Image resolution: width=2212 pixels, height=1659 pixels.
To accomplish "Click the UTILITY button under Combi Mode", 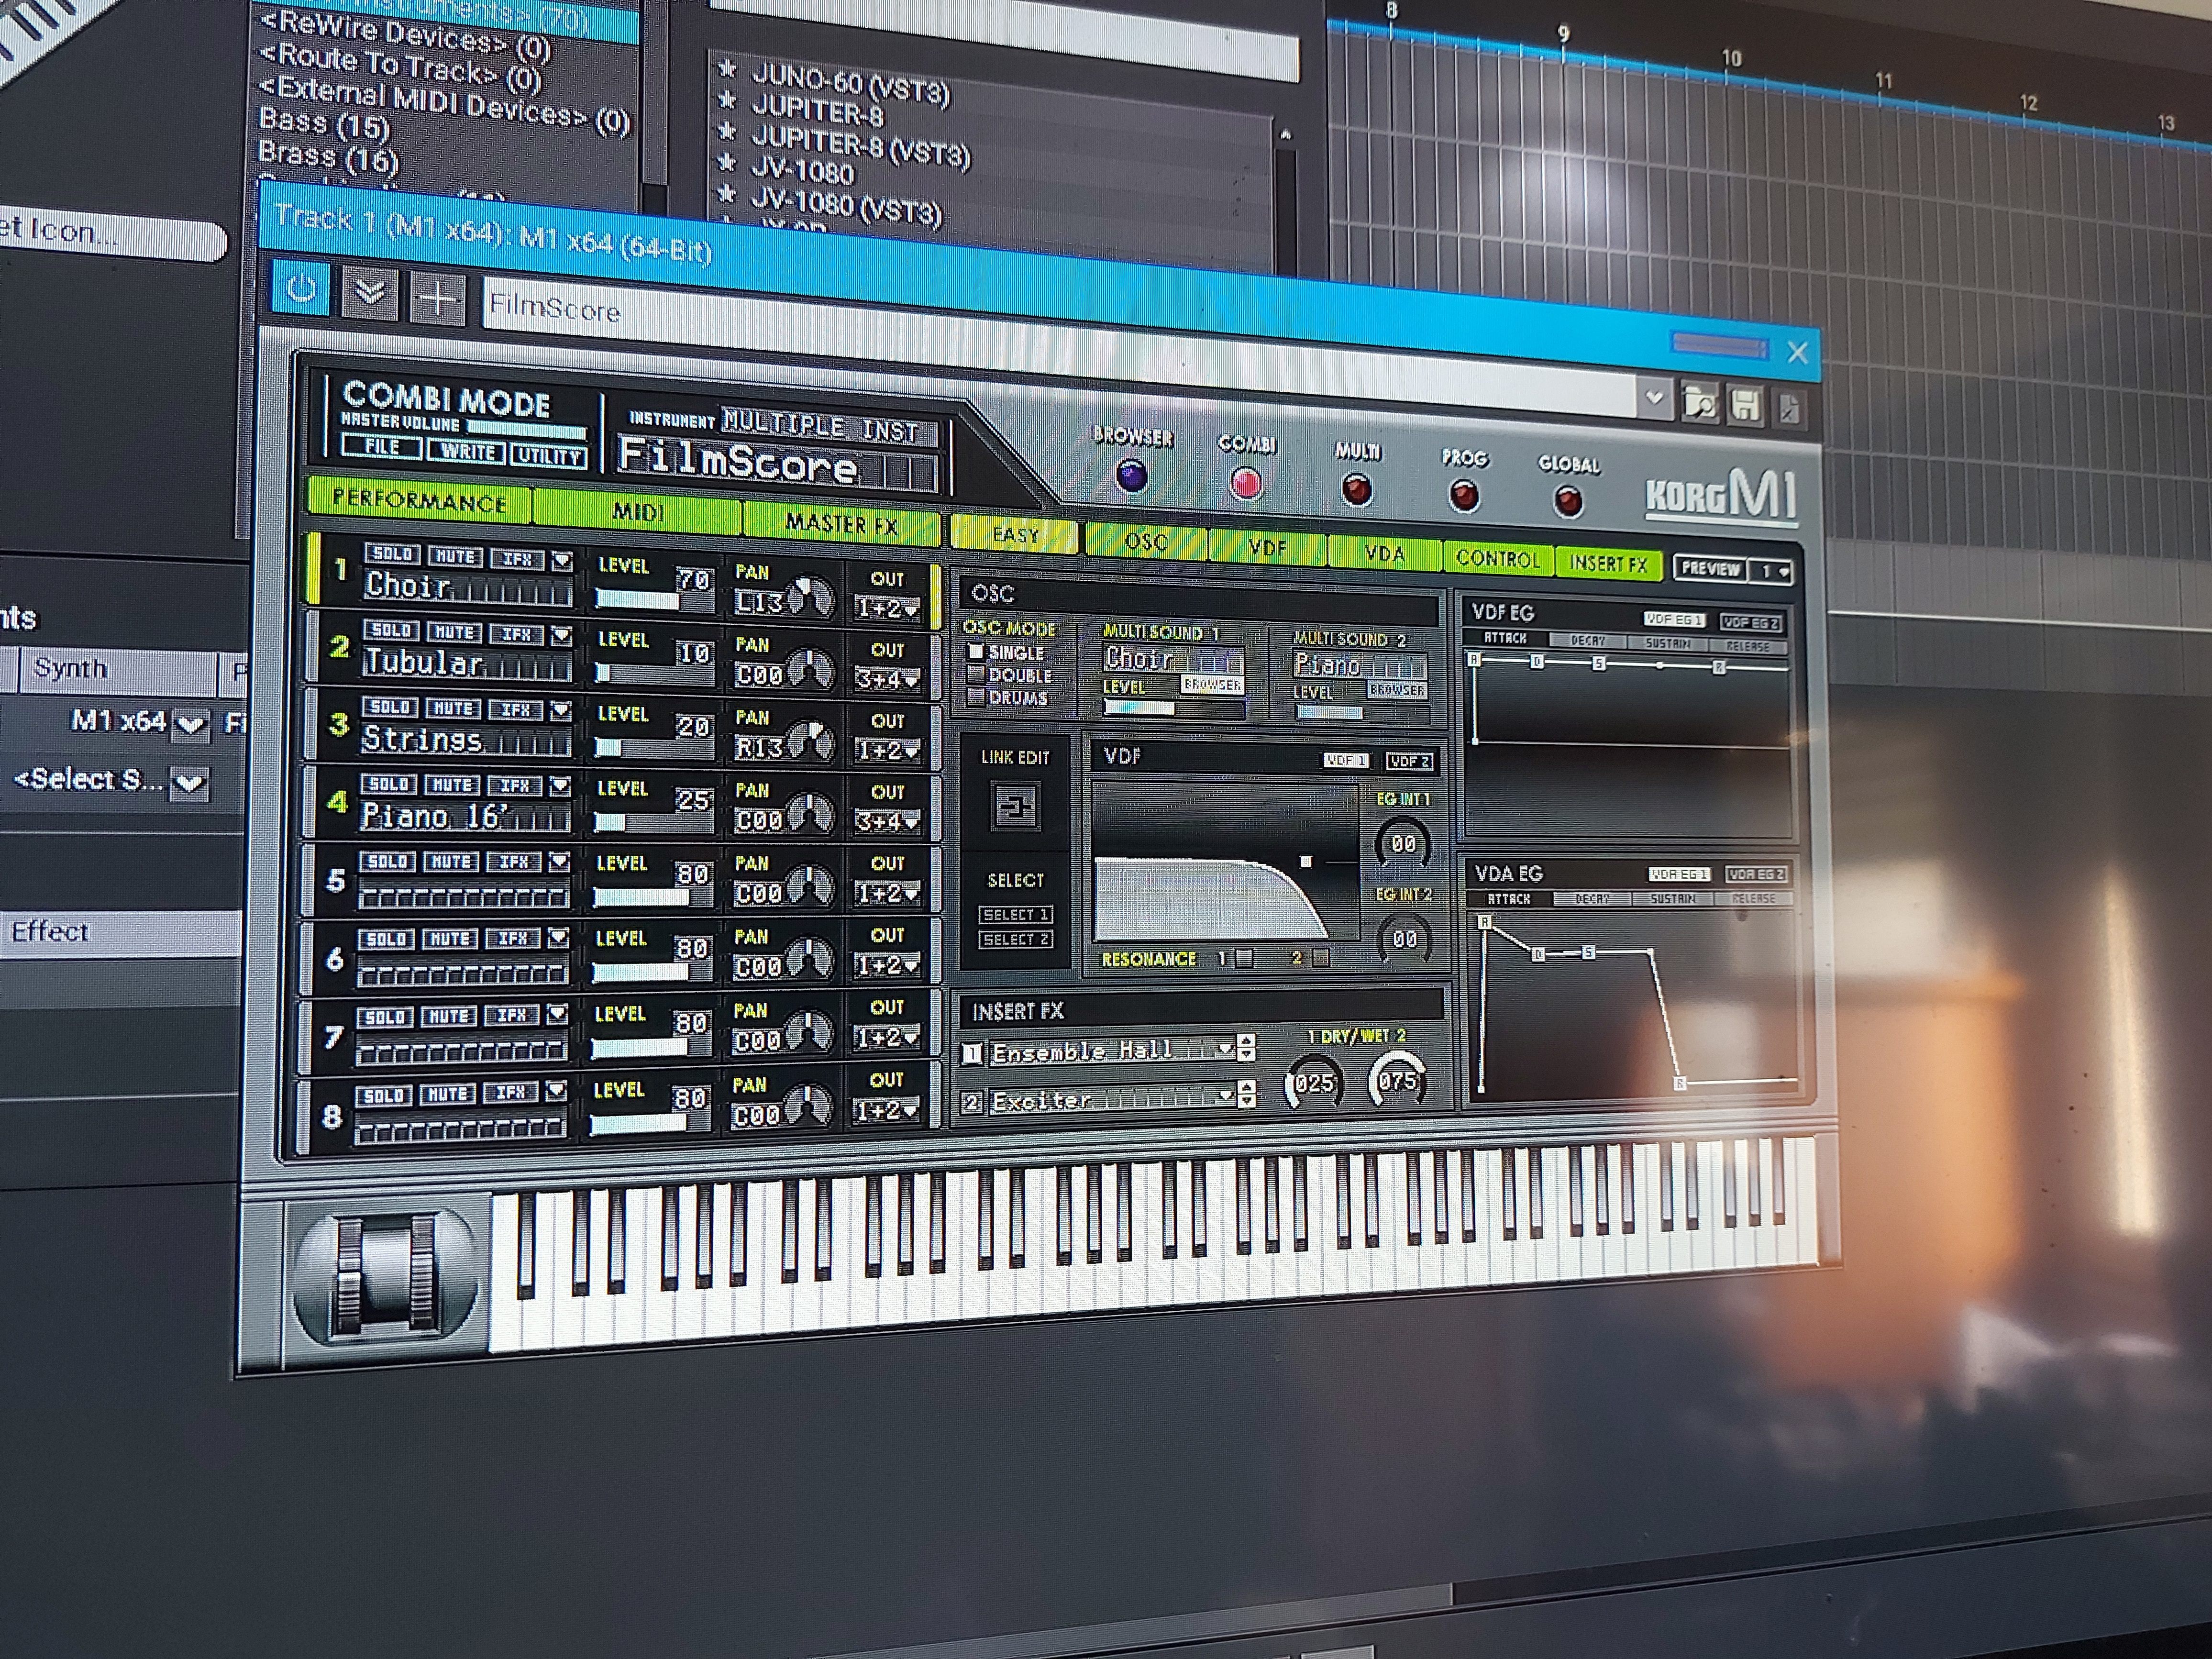I will coord(548,456).
